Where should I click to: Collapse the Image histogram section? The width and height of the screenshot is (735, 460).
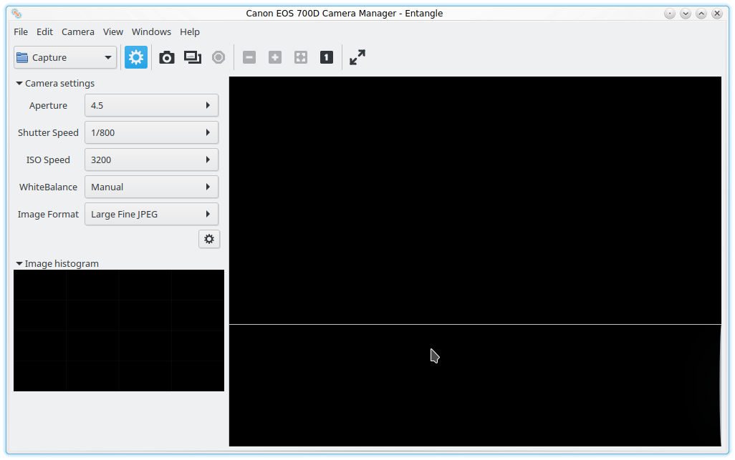coord(19,264)
